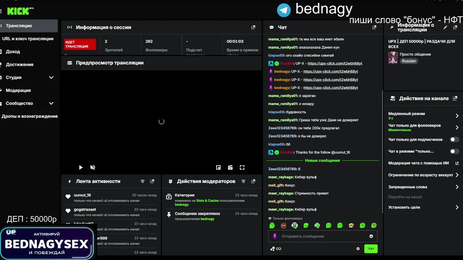The image size is (463, 260).
Task: Open URL и ключ трансляции page
Action: pyautogui.click(x=28, y=39)
